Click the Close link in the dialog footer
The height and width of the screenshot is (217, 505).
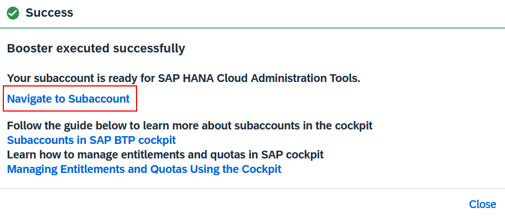(x=483, y=204)
